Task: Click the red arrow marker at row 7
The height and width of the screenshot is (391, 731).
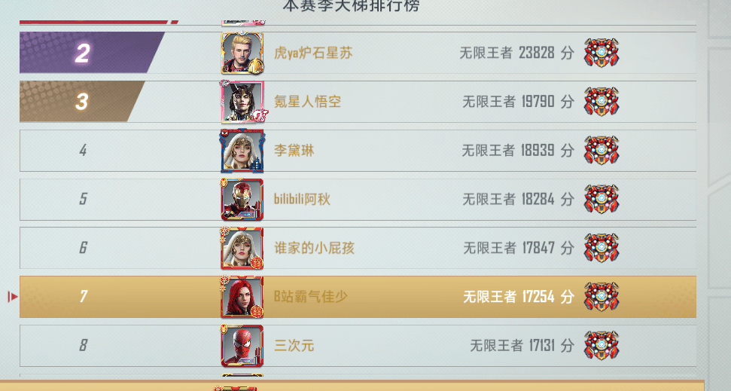Action: (x=13, y=296)
